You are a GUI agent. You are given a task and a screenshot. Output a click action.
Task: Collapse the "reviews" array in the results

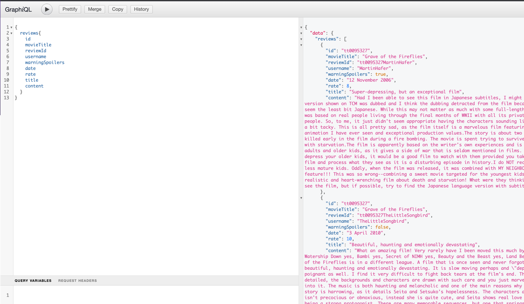pos(301,39)
